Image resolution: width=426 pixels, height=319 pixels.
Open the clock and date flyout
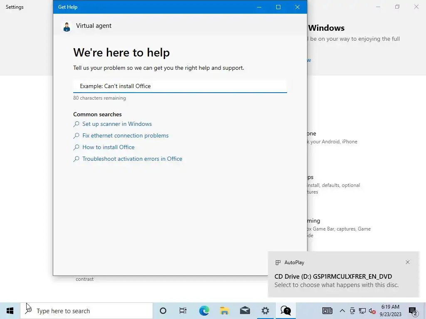(390, 311)
